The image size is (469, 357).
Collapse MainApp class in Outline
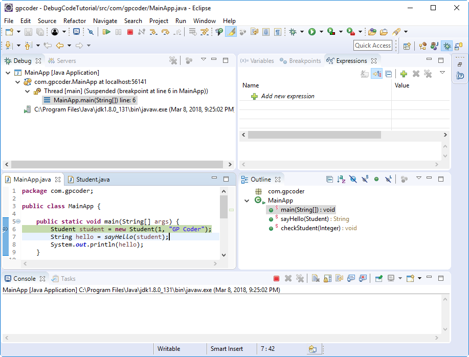click(x=247, y=200)
